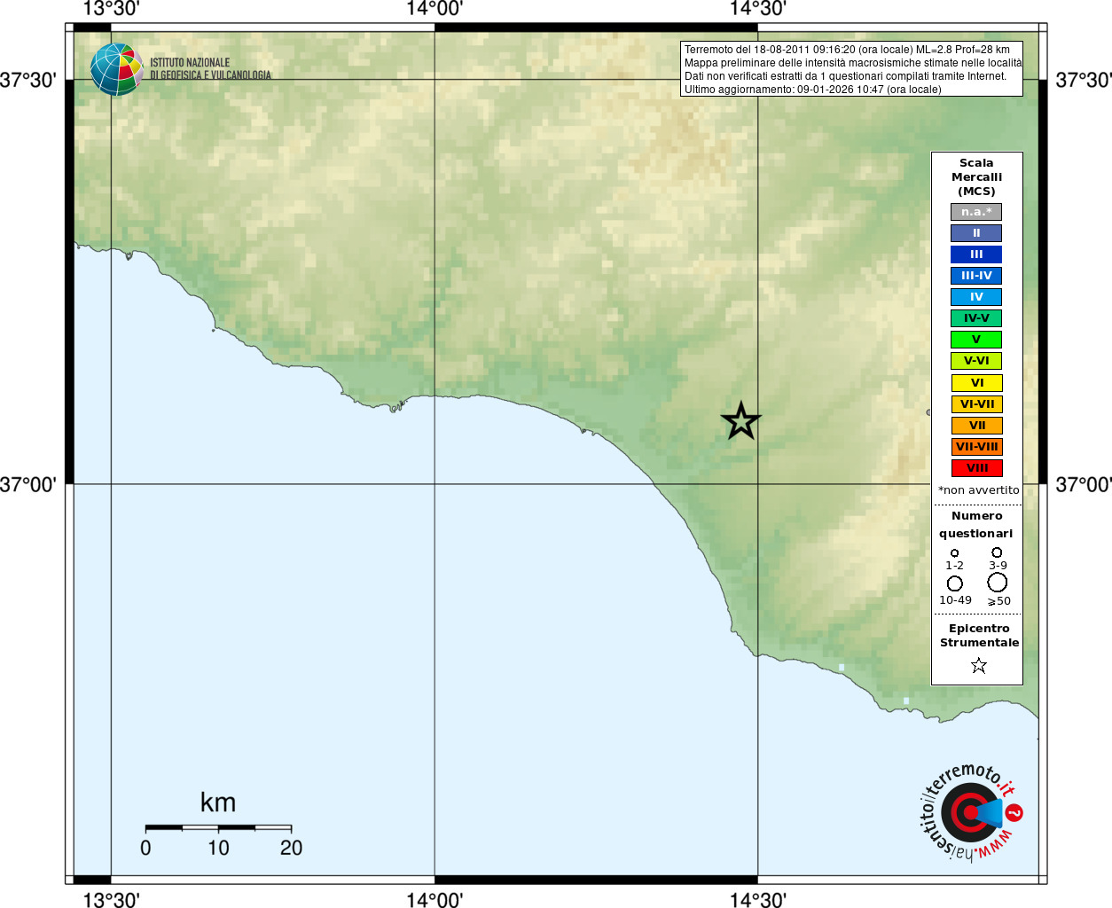Click the right 37°30' latitude label

(1084, 80)
